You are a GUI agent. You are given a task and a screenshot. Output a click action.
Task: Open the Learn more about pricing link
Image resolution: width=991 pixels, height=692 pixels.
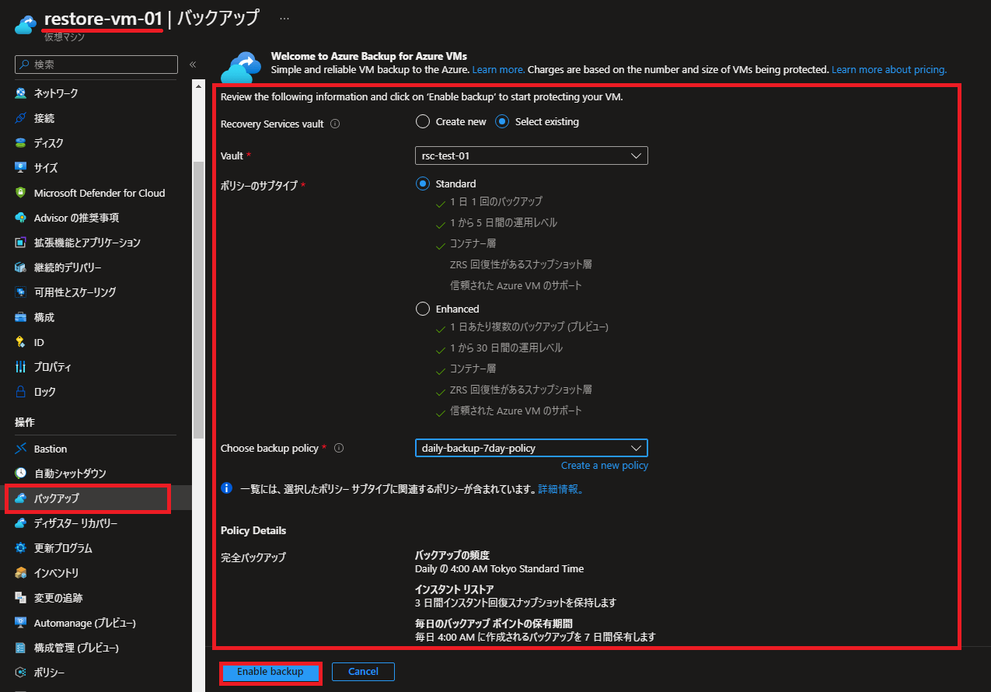(x=889, y=70)
